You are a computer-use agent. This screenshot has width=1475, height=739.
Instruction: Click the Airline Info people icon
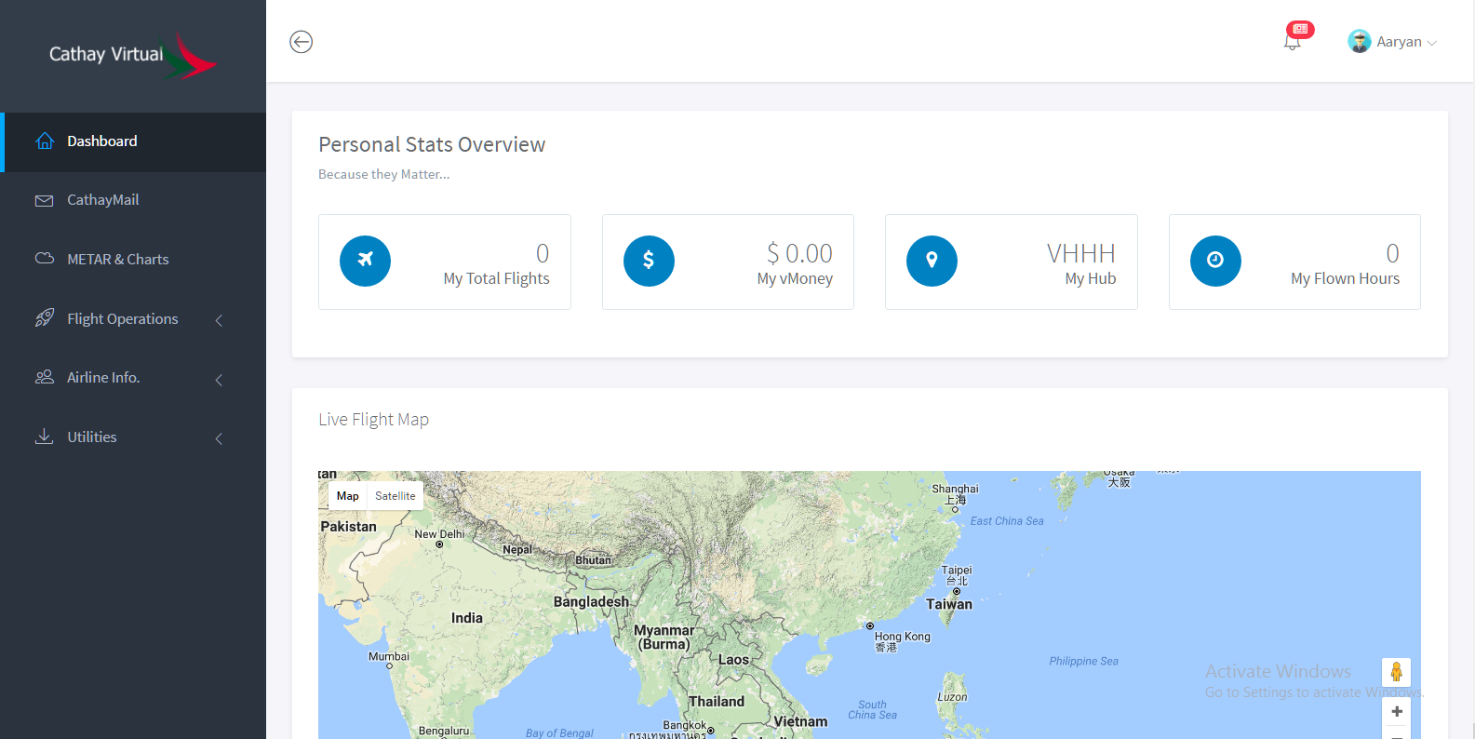[44, 377]
